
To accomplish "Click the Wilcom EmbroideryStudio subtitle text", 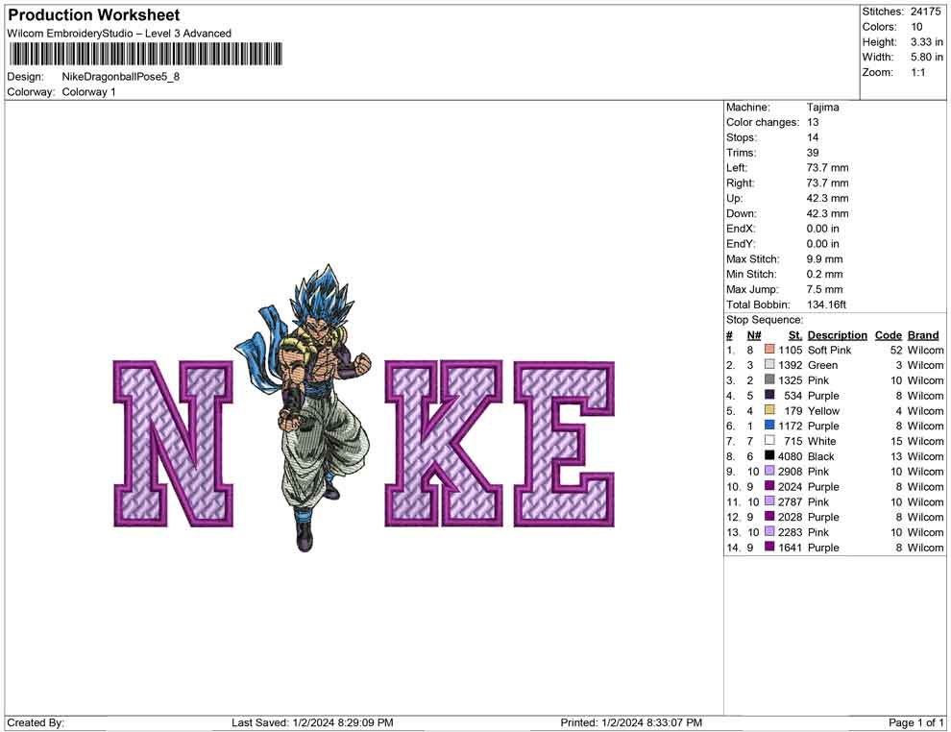I will click(119, 34).
